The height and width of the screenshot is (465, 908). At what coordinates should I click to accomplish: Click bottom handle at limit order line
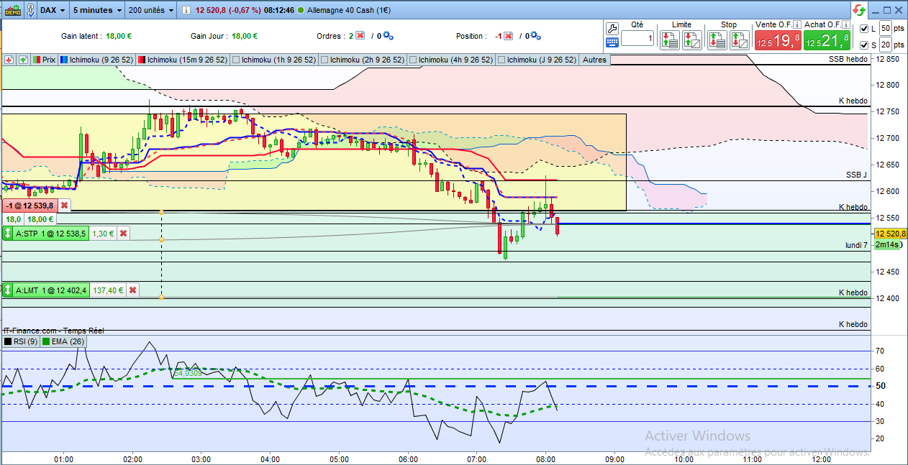(x=161, y=297)
